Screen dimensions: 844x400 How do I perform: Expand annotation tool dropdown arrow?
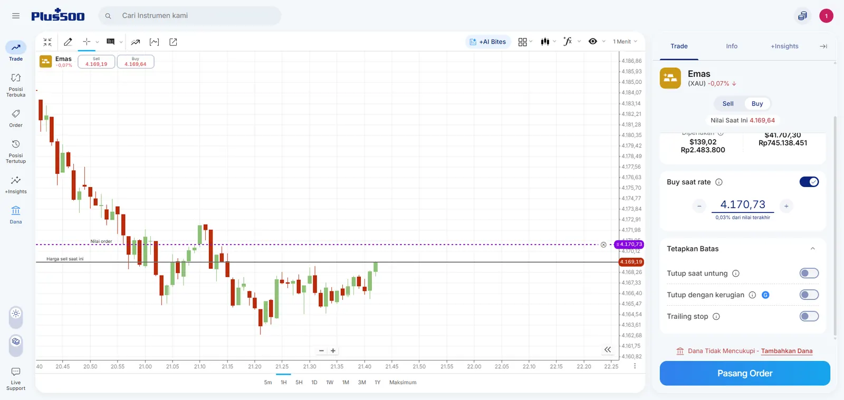pos(121,42)
